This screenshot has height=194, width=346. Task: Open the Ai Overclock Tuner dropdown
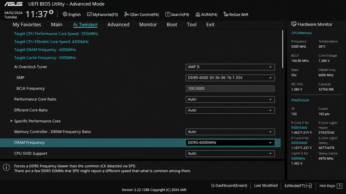(x=230, y=67)
